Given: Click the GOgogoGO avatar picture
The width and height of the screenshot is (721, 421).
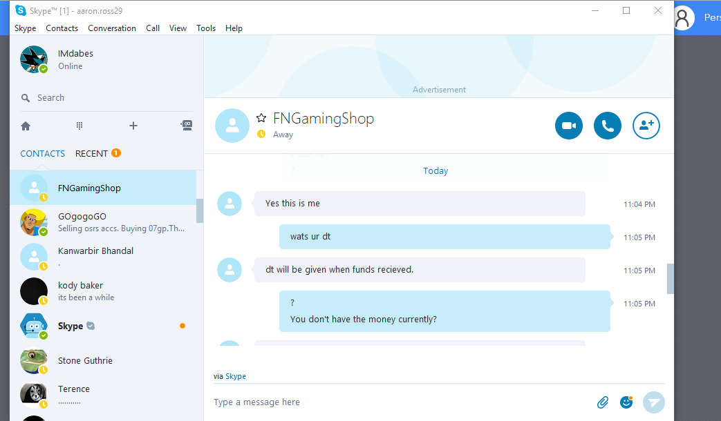Looking at the screenshot, I should [x=34, y=222].
